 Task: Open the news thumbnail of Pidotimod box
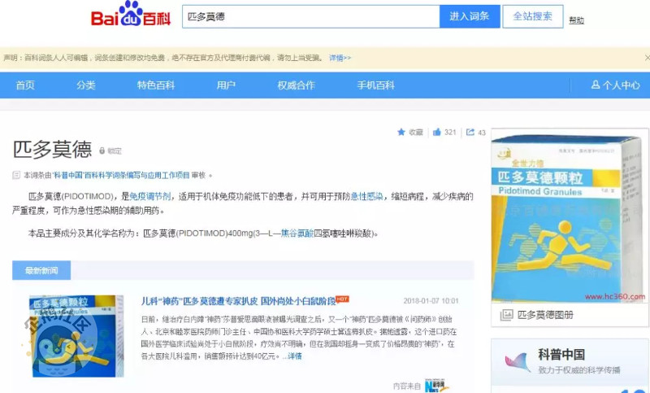76,336
